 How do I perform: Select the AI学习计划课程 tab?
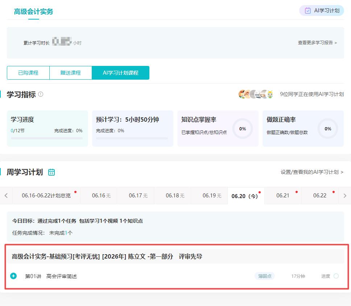[x=120, y=73]
